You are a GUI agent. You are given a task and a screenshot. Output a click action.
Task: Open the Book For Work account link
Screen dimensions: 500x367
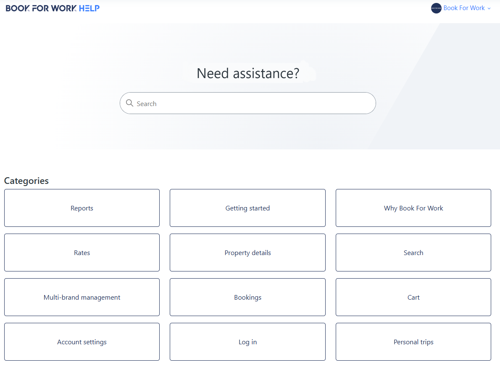[x=463, y=8]
